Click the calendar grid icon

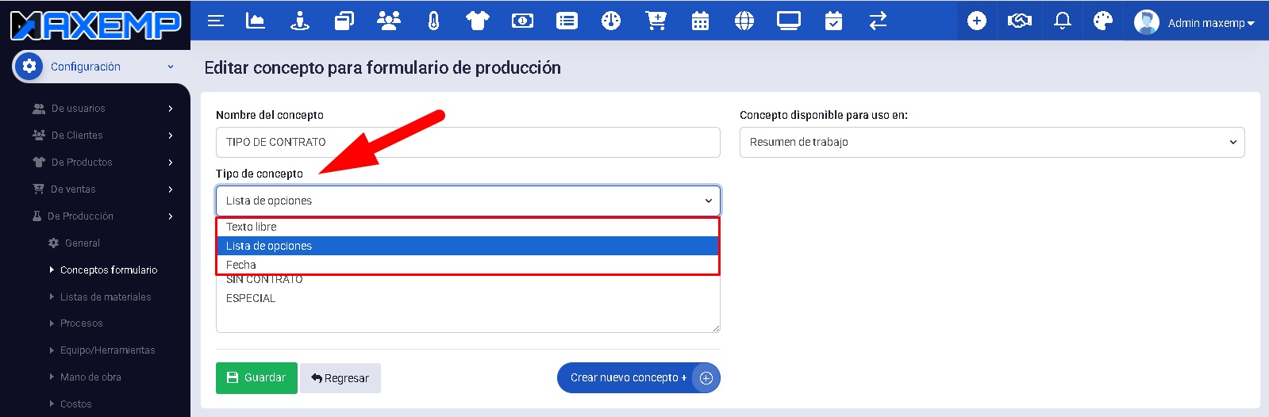pyautogui.click(x=700, y=21)
